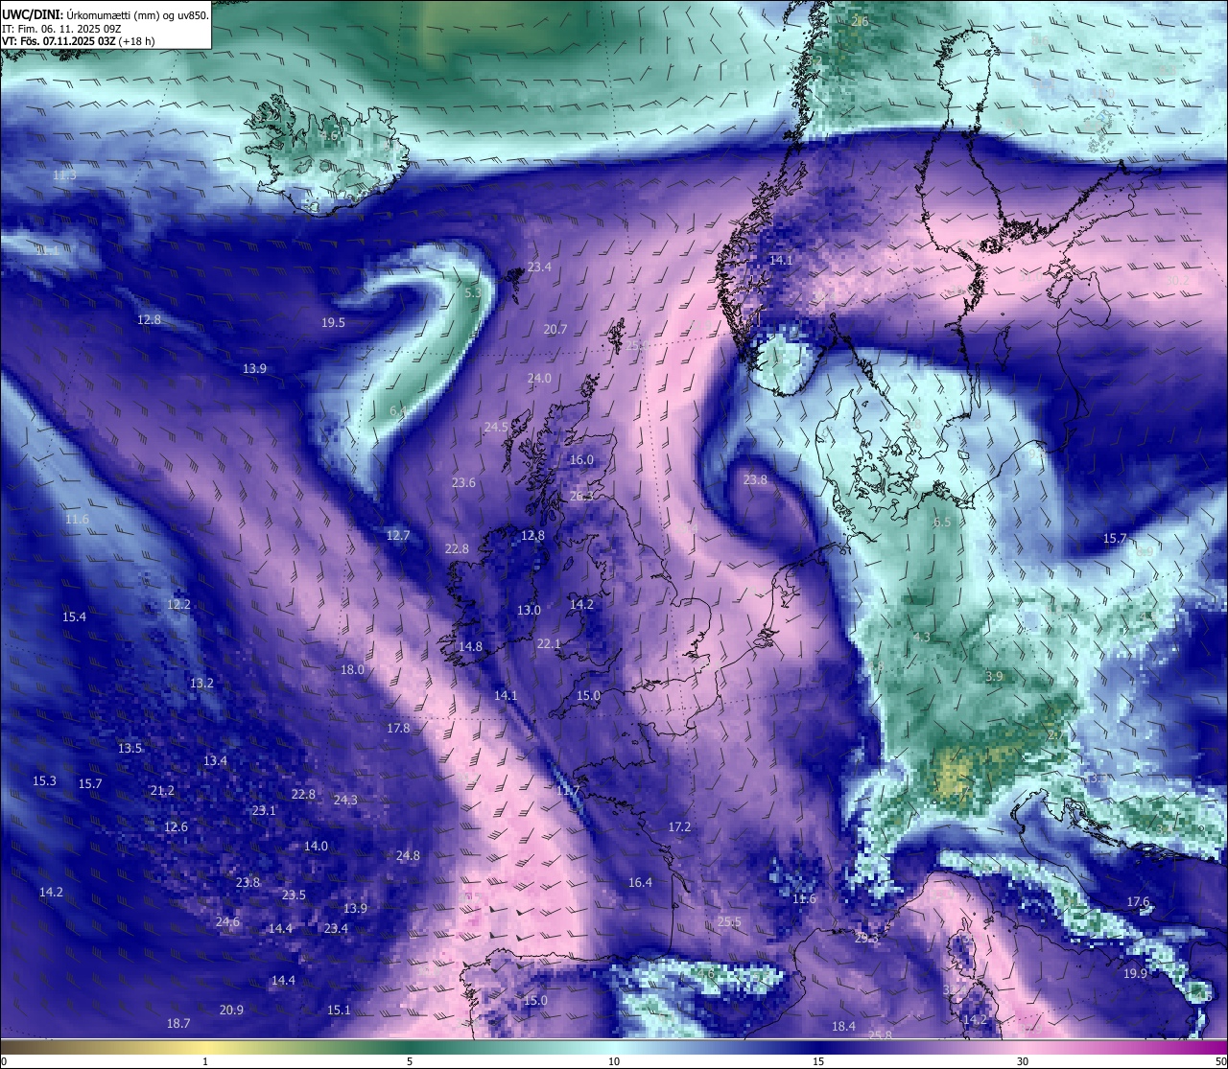Click colorbar tick label '1'
The height and width of the screenshot is (1069, 1228).
coord(205,1061)
